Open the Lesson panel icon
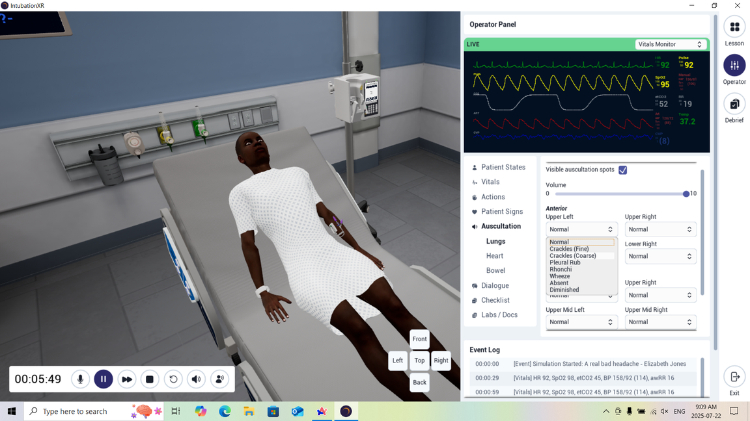The image size is (750, 421). coord(734,27)
